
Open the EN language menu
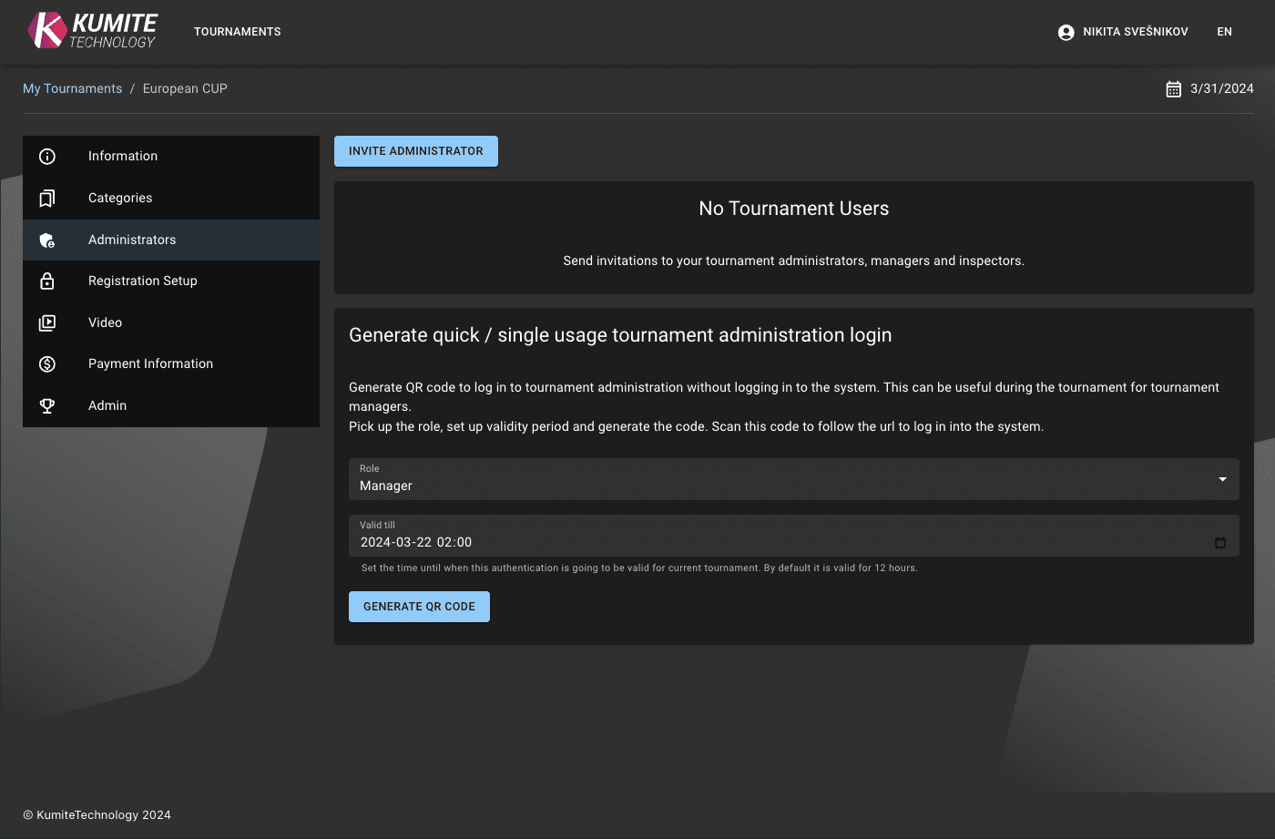pos(1224,31)
